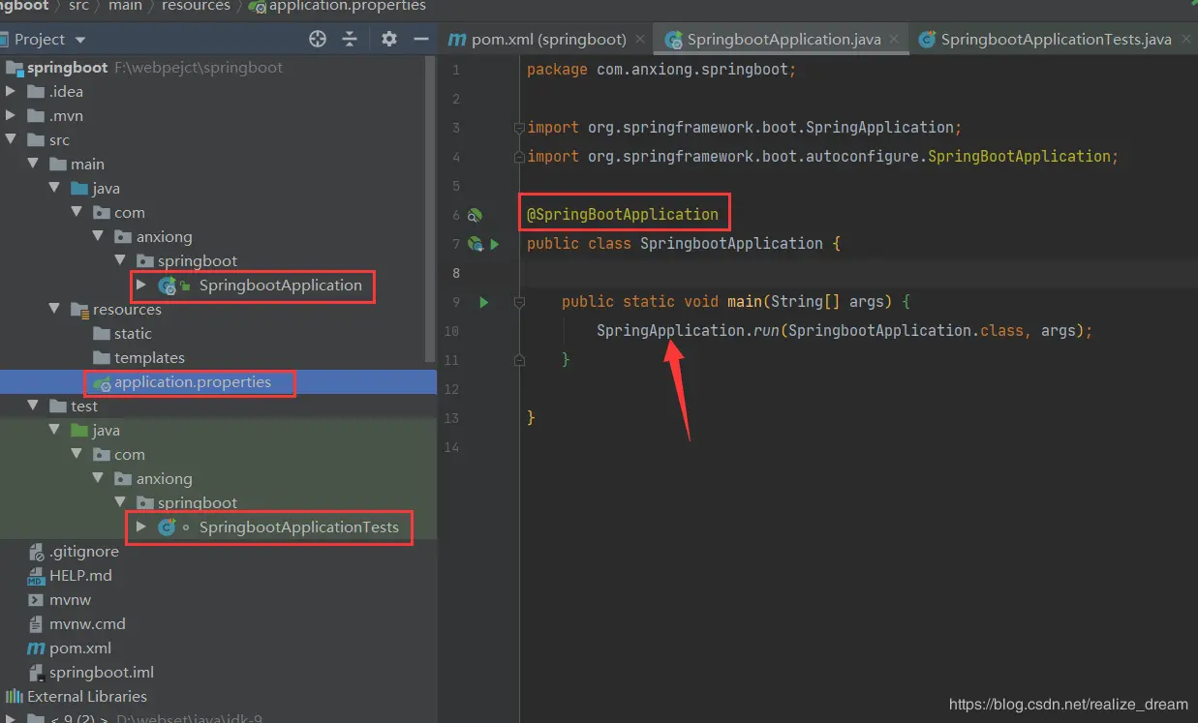This screenshot has width=1198, height=723.
Task: Select springboot.iml file
Action: tap(102, 673)
